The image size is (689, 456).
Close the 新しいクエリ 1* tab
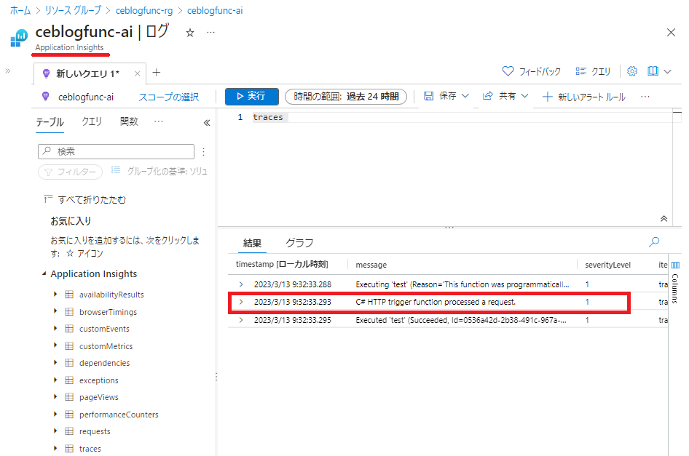click(x=137, y=73)
